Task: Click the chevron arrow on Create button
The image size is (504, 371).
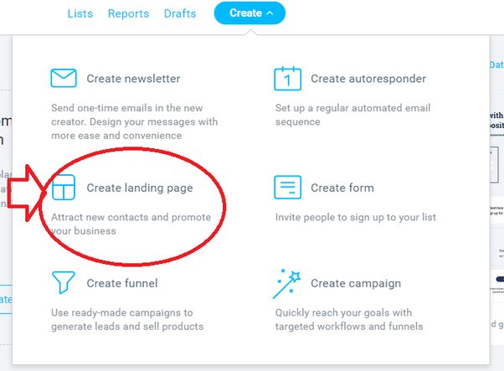Action: click(x=270, y=13)
